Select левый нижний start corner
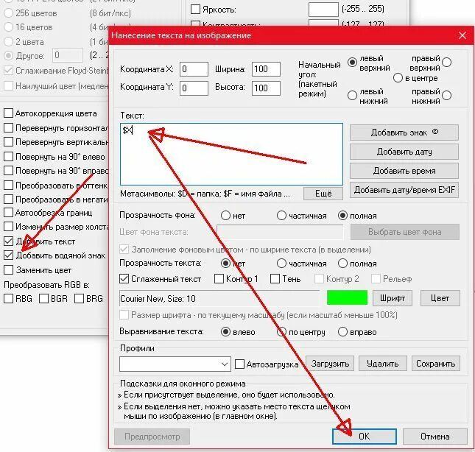 tap(352, 96)
